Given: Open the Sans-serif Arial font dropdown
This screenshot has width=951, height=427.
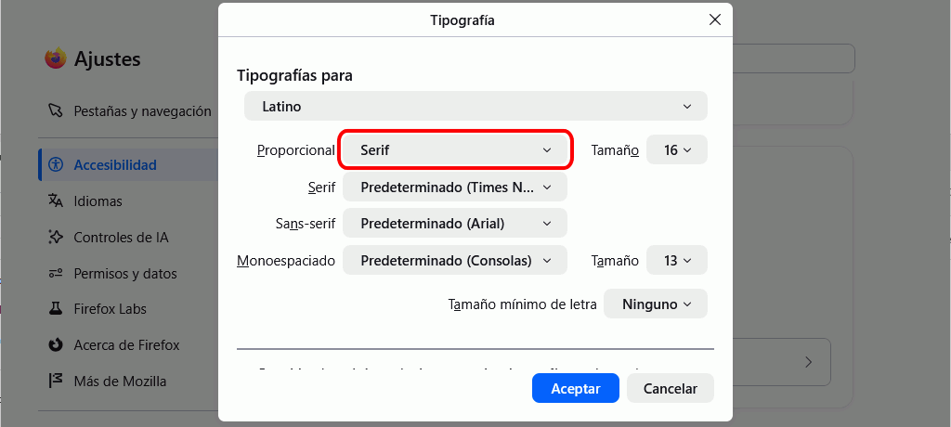Looking at the screenshot, I should pos(455,223).
